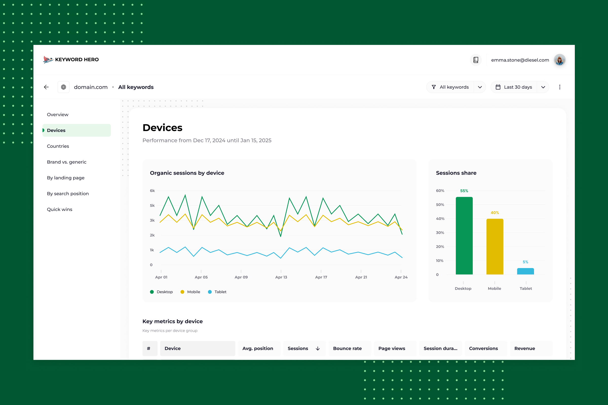Click the green Desktop 55% bar
The width and height of the screenshot is (608, 405).
(464, 236)
